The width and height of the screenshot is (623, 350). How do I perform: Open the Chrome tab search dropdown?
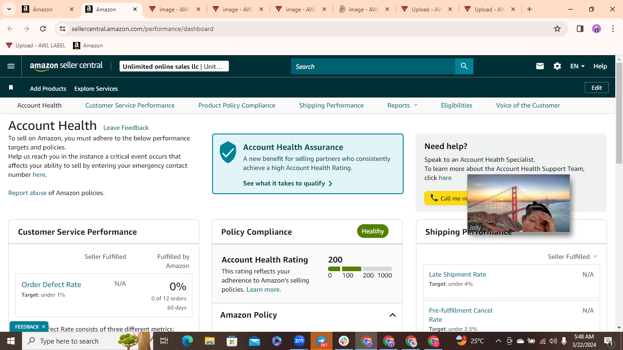[10, 9]
